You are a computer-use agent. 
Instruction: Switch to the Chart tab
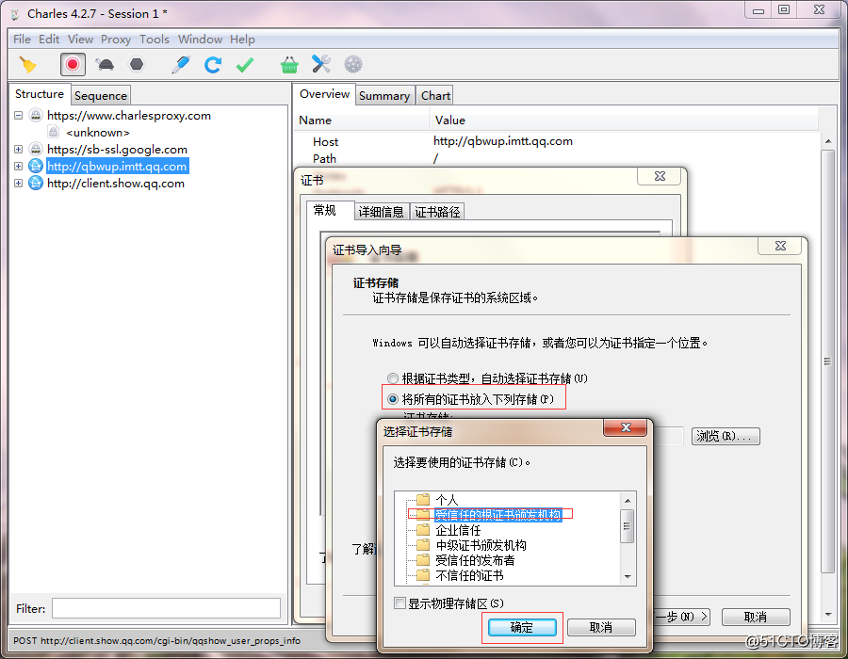coord(435,96)
